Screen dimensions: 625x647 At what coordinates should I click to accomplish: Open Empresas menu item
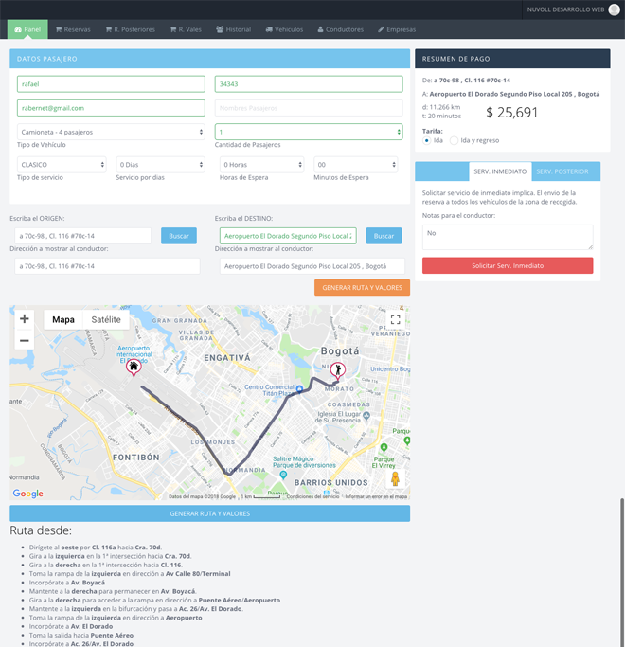[x=397, y=29]
